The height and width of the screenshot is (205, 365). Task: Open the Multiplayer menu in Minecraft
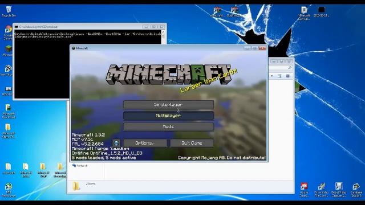pos(169,116)
